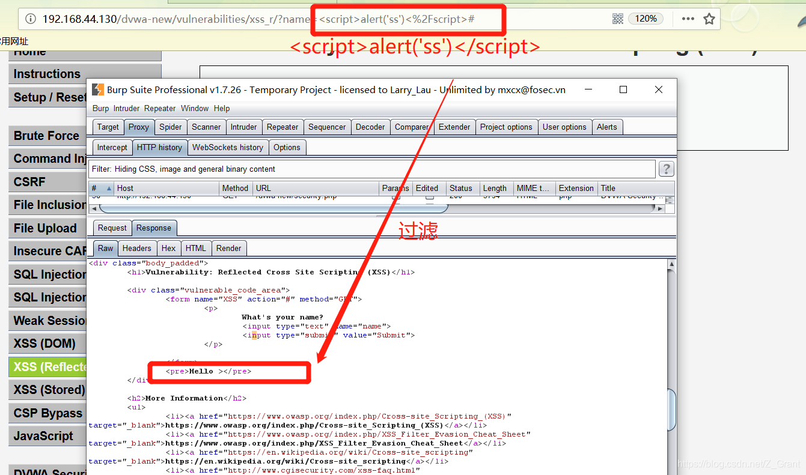The width and height of the screenshot is (806, 475).
Task: Show the Request tab
Action: pos(112,228)
